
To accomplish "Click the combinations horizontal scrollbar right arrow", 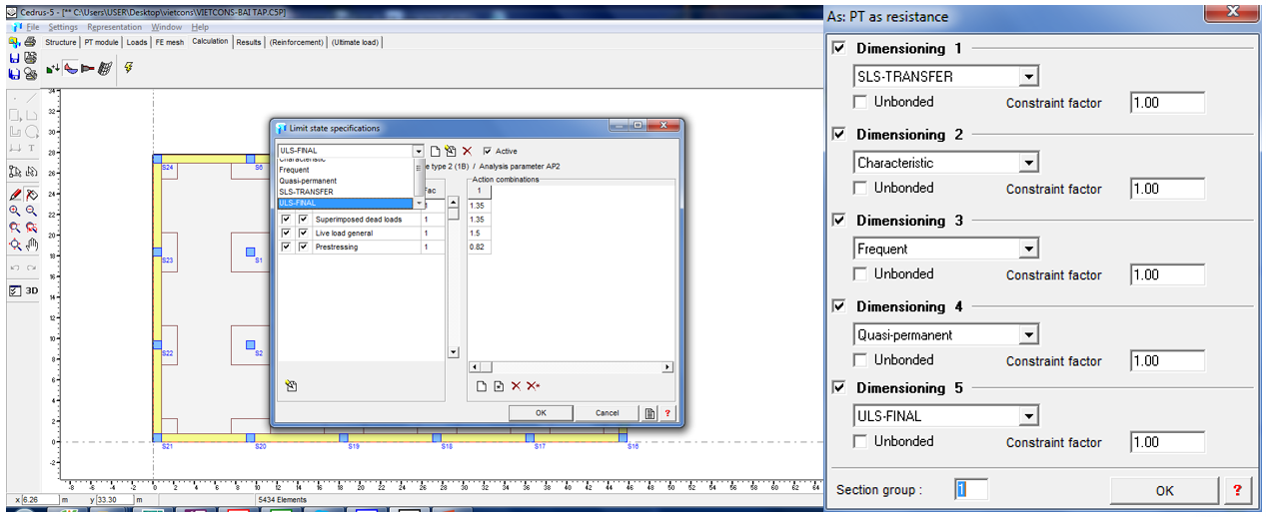I will (667, 367).
